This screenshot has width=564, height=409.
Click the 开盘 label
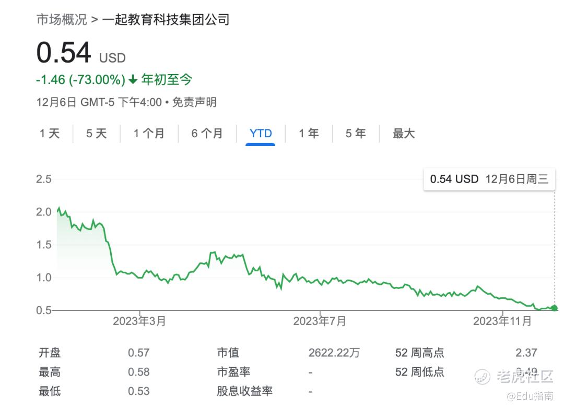tap(50, 353)
